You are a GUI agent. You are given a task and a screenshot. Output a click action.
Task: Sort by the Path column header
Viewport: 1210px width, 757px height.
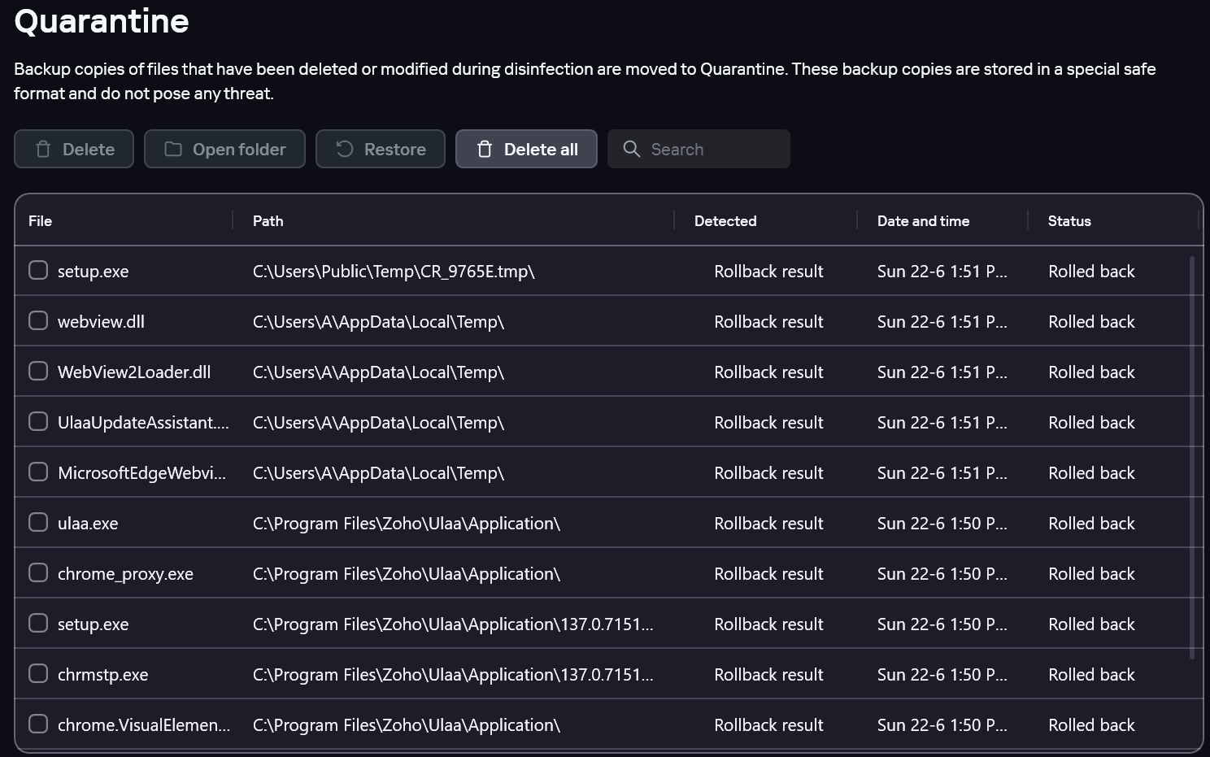pos(268,221)
